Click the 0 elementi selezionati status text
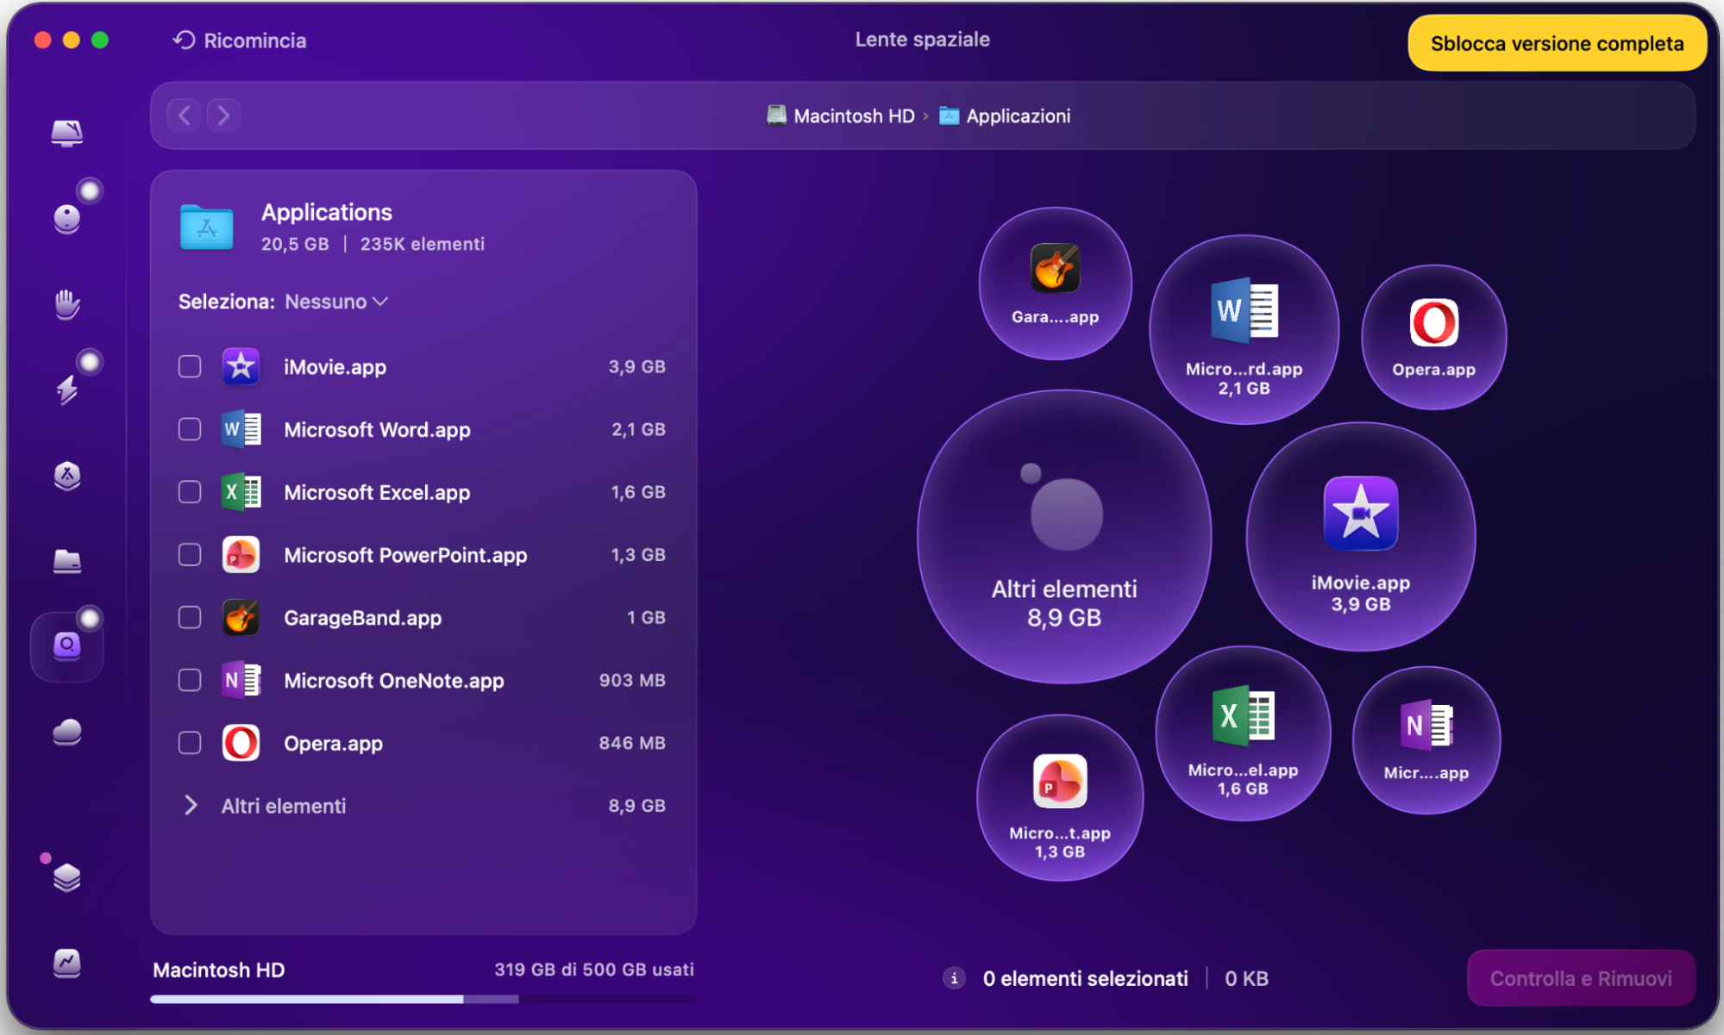This screenshot has height=1035, width=1724. 1086,978
